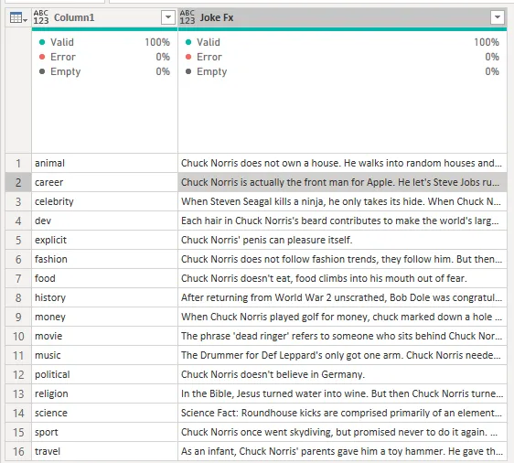Click the 'science' cell

pos(104,413)
